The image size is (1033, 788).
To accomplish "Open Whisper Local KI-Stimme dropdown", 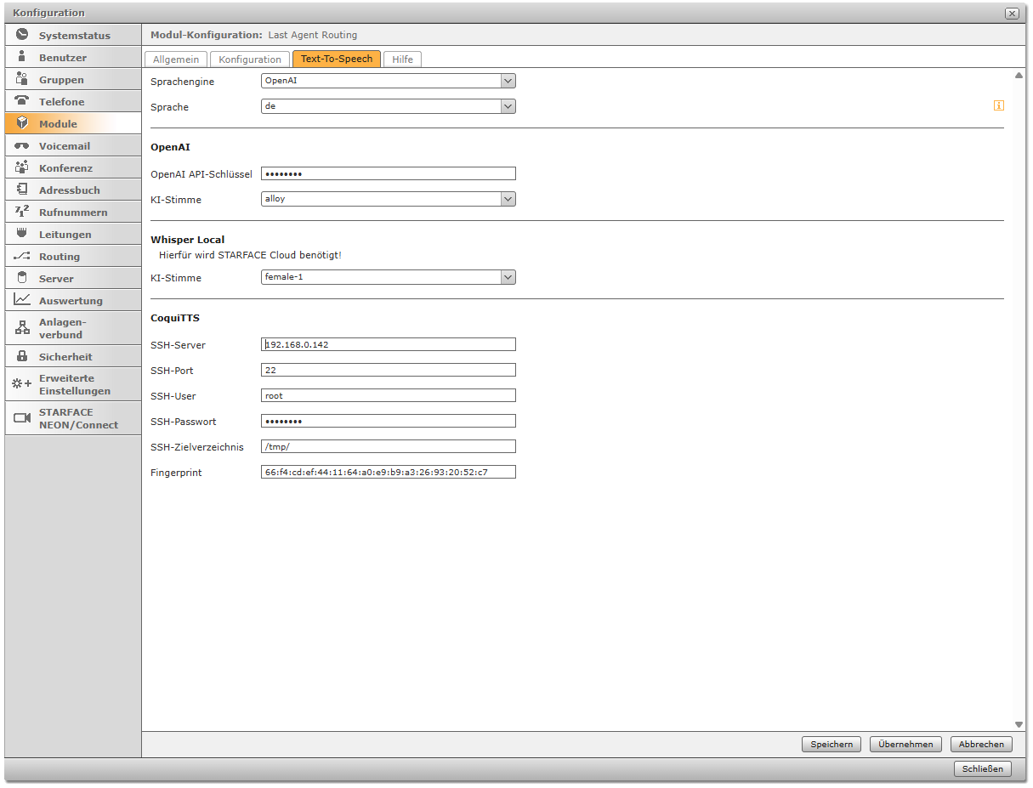I will click(508, 277).
